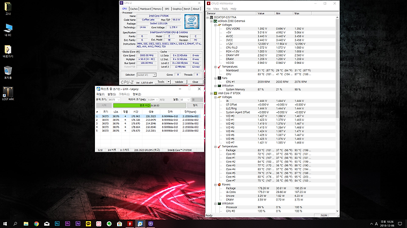Select the IA Cores power row
407x228 pixels.
click(x=270, y=192)
